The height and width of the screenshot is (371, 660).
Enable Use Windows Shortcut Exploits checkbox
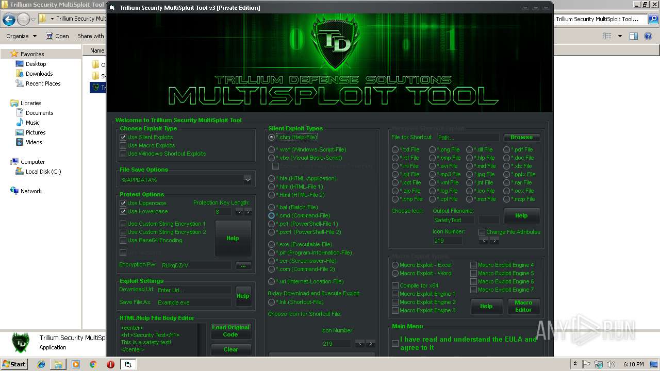(123, 154)
